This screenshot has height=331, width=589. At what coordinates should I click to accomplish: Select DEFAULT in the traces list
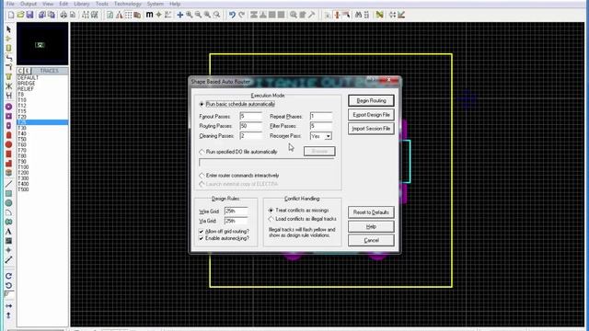(29, 77)
